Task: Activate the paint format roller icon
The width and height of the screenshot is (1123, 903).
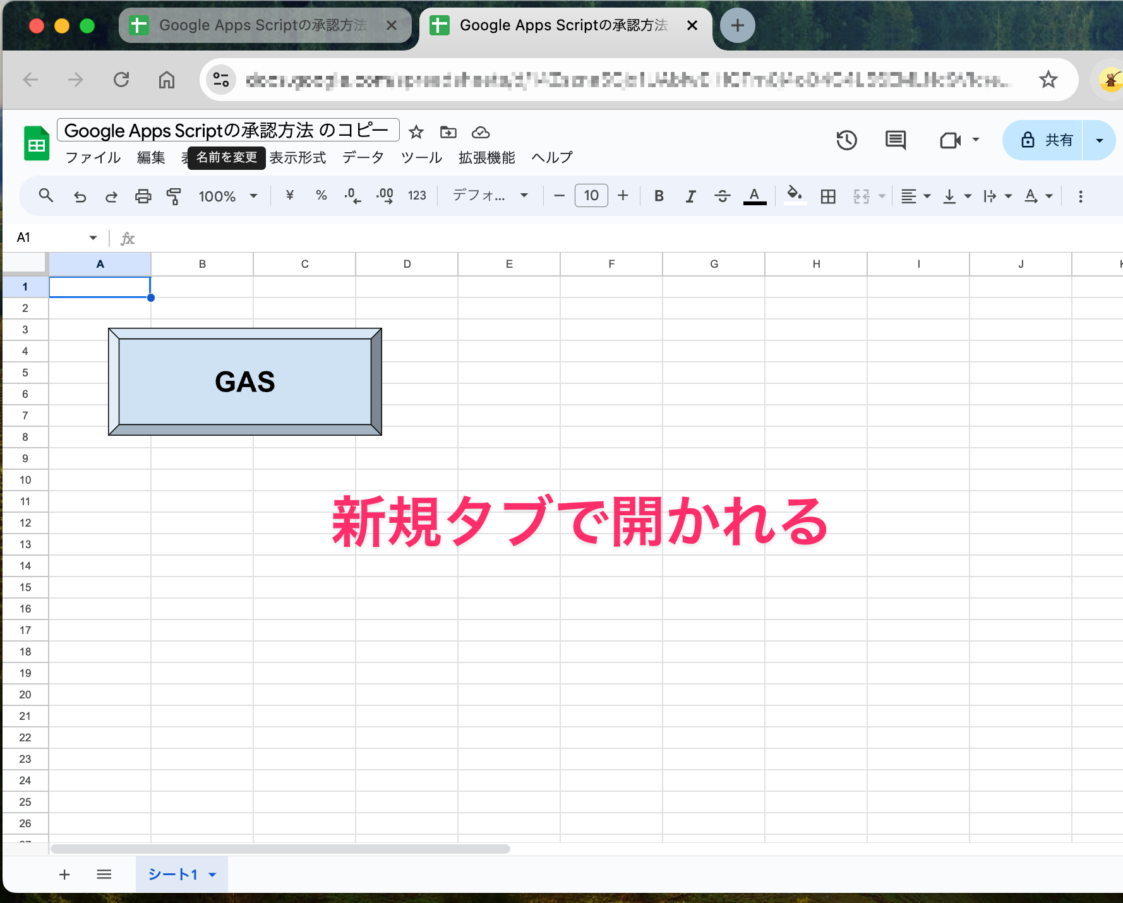Action: [x=174, y=196]
